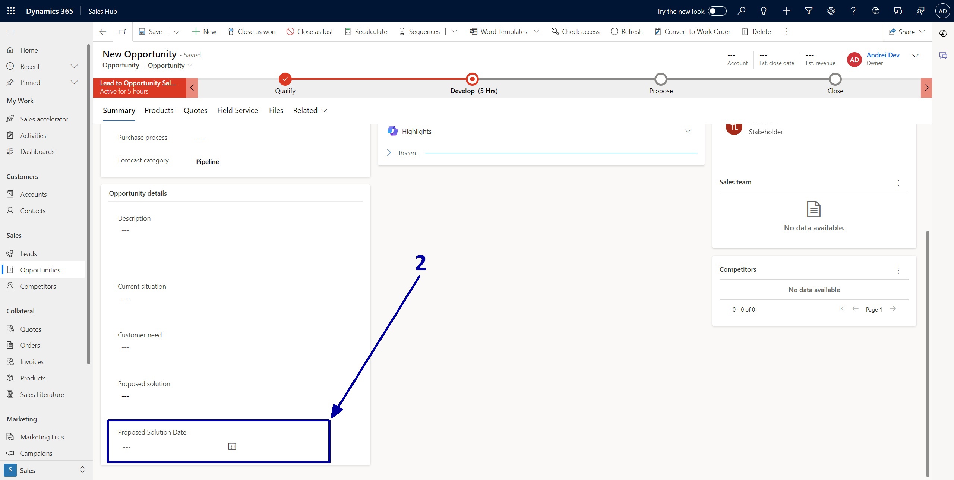Expand Pinned in the sidebar

(x=75, y=82)
